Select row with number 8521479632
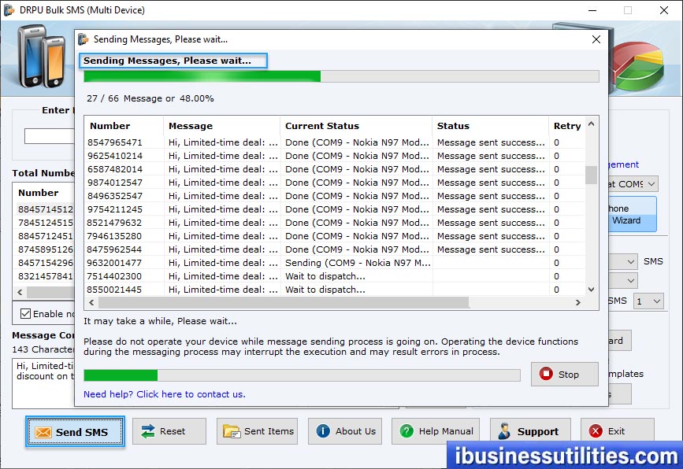The height and width of the screenshot is (469, 683). point(335,223)
